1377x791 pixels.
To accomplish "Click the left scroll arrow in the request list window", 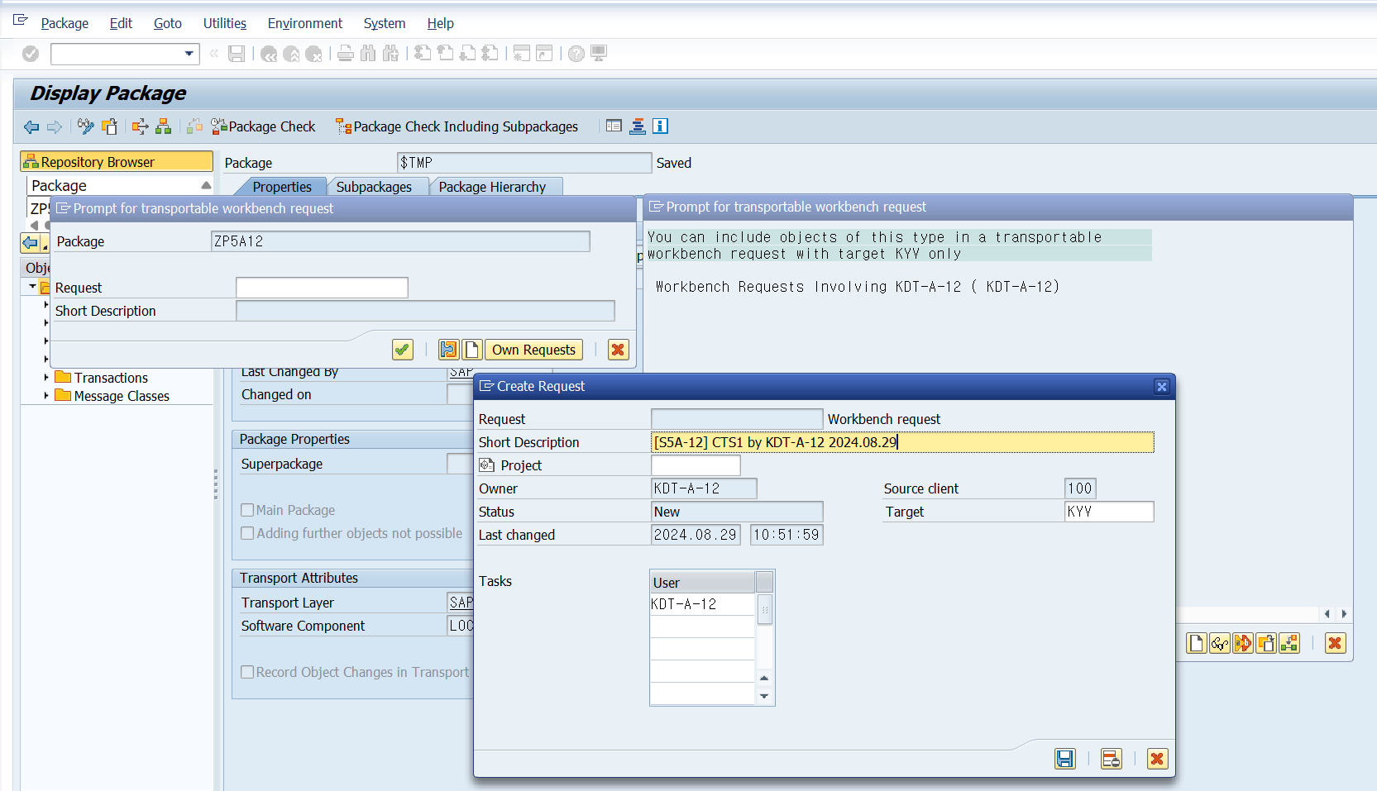I will (1327, 614).
